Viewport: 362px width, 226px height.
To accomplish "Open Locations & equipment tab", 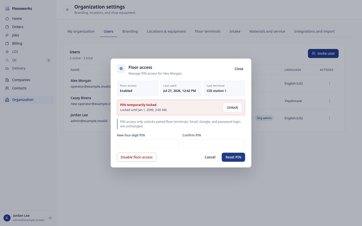I will pyautogui.click(x=166, y=31).
